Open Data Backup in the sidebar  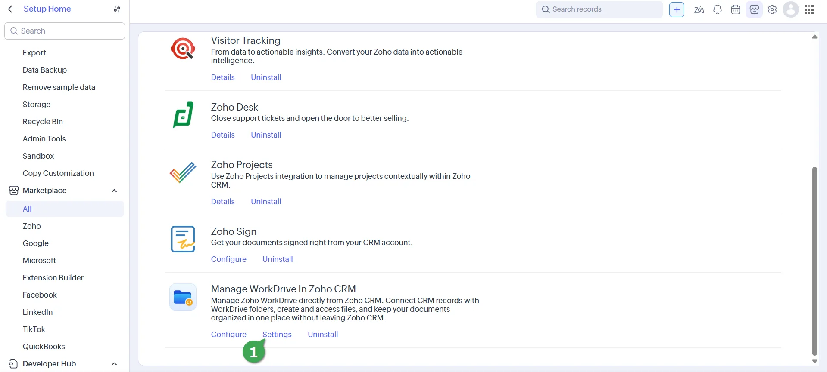tap(45, 70)
